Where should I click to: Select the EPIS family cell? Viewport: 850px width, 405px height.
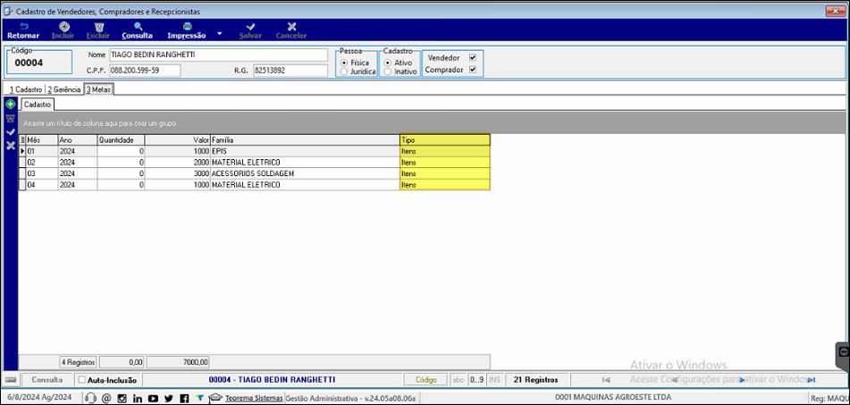pos(305,151)
